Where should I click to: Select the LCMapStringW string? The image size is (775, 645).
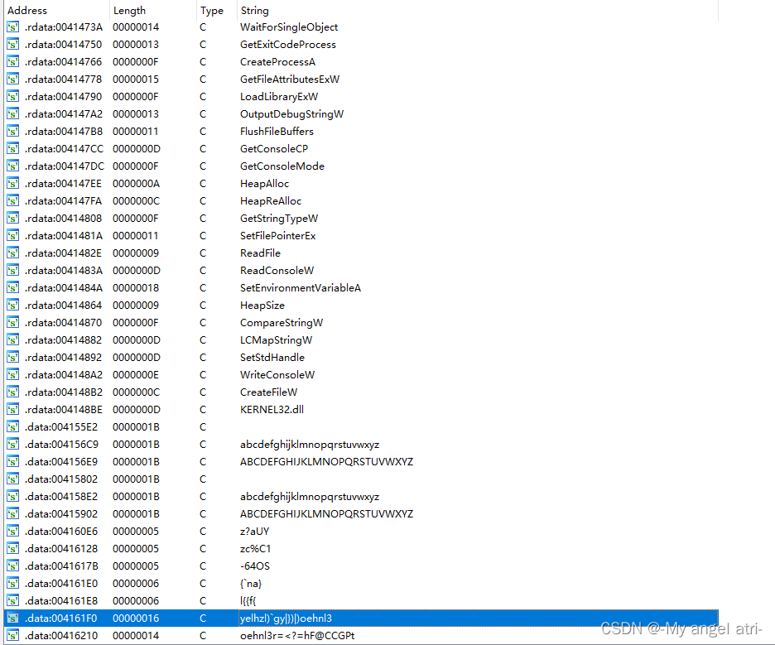(x=277, y=340)
